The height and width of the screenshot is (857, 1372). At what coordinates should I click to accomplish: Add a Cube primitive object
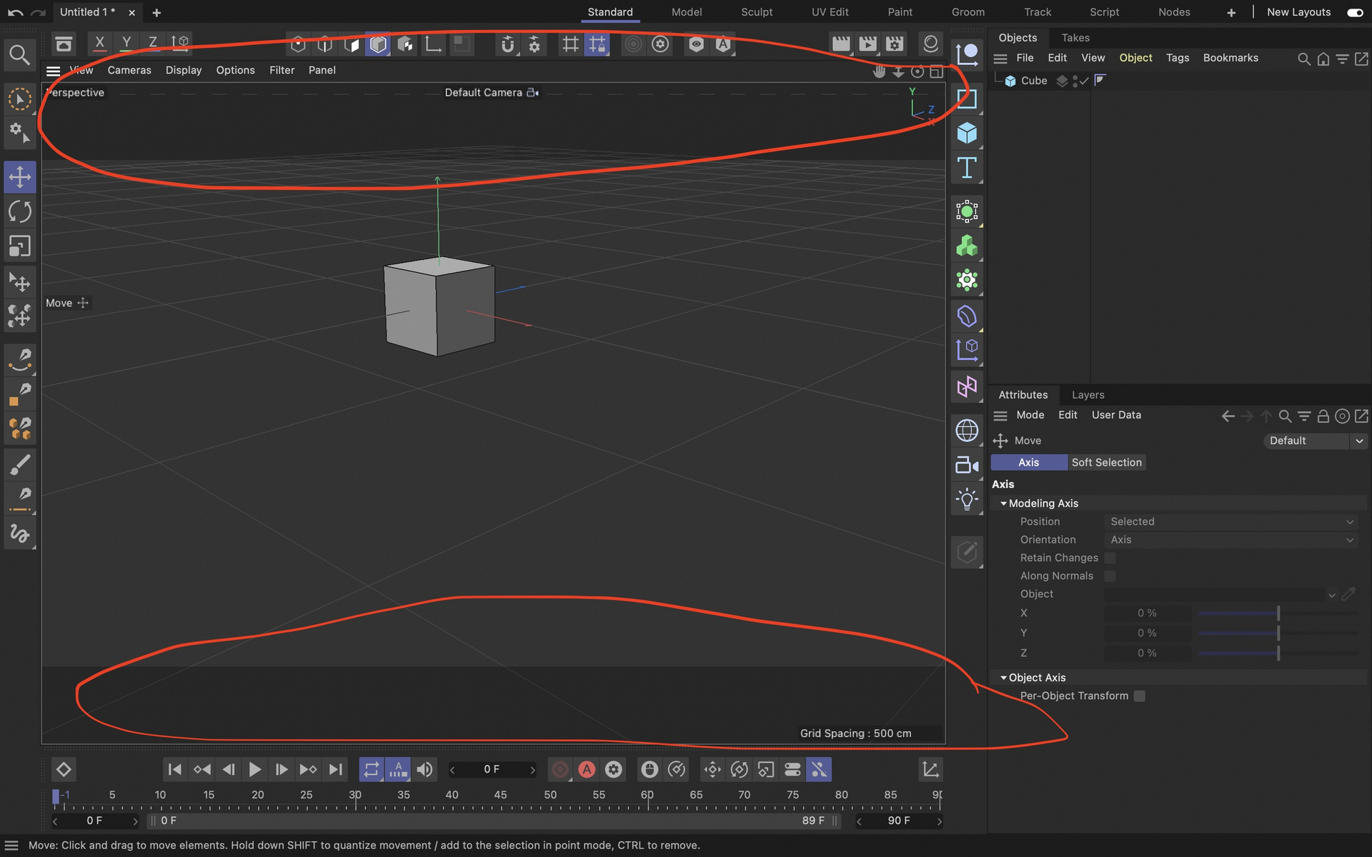coord(967,134)
